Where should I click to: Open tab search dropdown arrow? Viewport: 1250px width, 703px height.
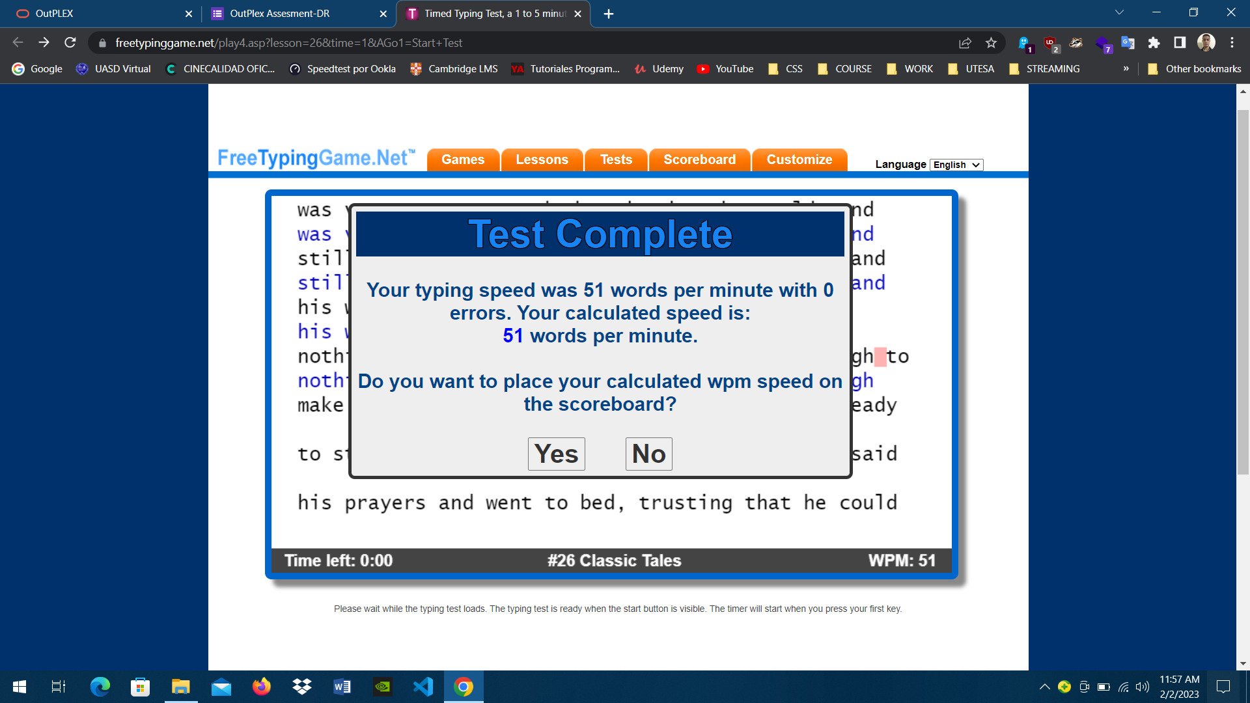click(x=1119, y=12)
